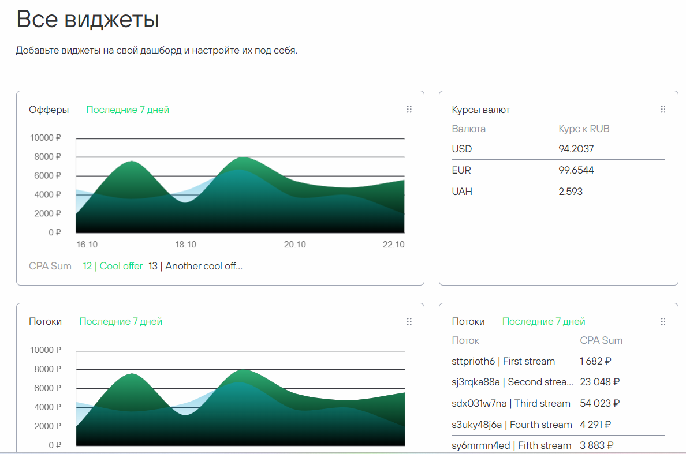Open period selector in Офферы widget
Image resolution: width=686 pixels, height=454 pixels.
point(127,110)
